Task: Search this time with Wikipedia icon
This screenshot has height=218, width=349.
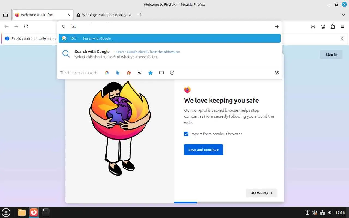Action: (140, 73)
